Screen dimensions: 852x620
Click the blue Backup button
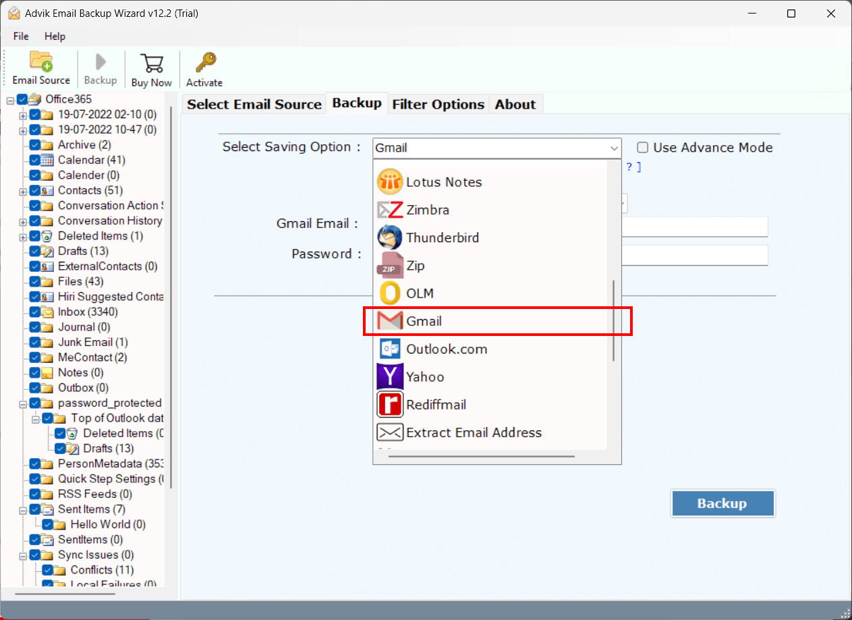722,503
